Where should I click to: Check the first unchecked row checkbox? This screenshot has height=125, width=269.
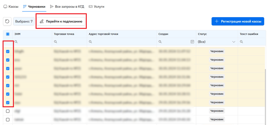8,111
